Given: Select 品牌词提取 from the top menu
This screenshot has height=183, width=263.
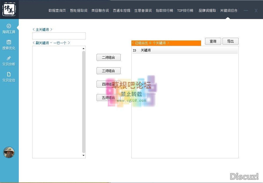Looking at the screenshot, I should [207, 10].
